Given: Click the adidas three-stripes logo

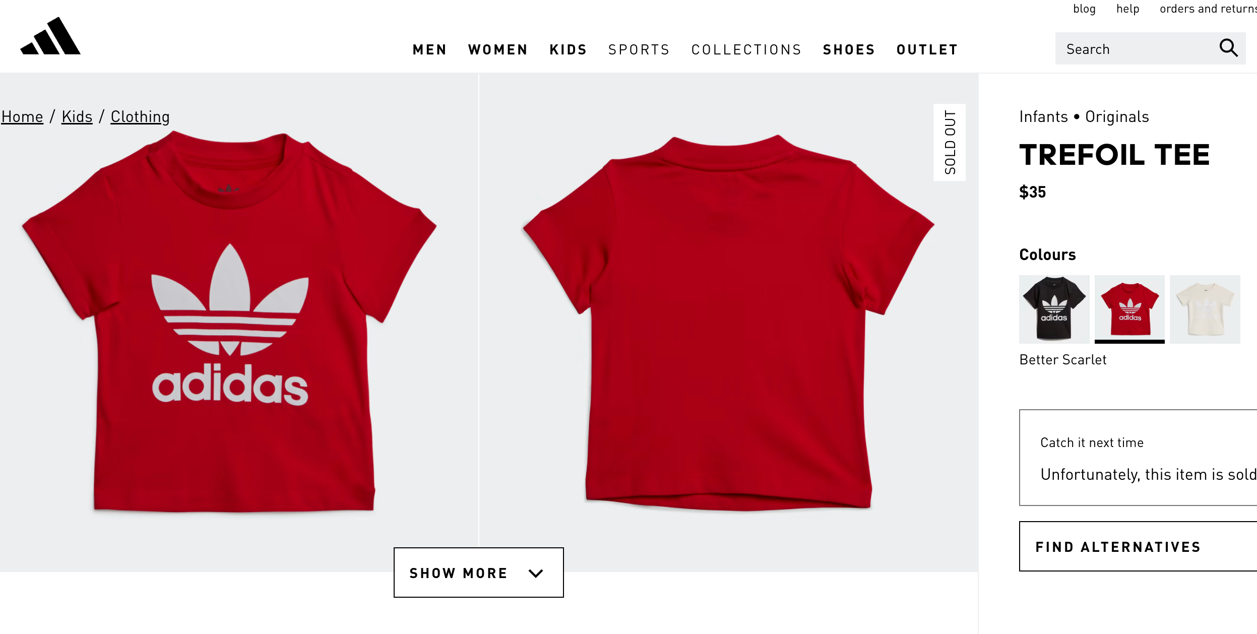Looking at the screenshot, I should (x=50, y=36).
